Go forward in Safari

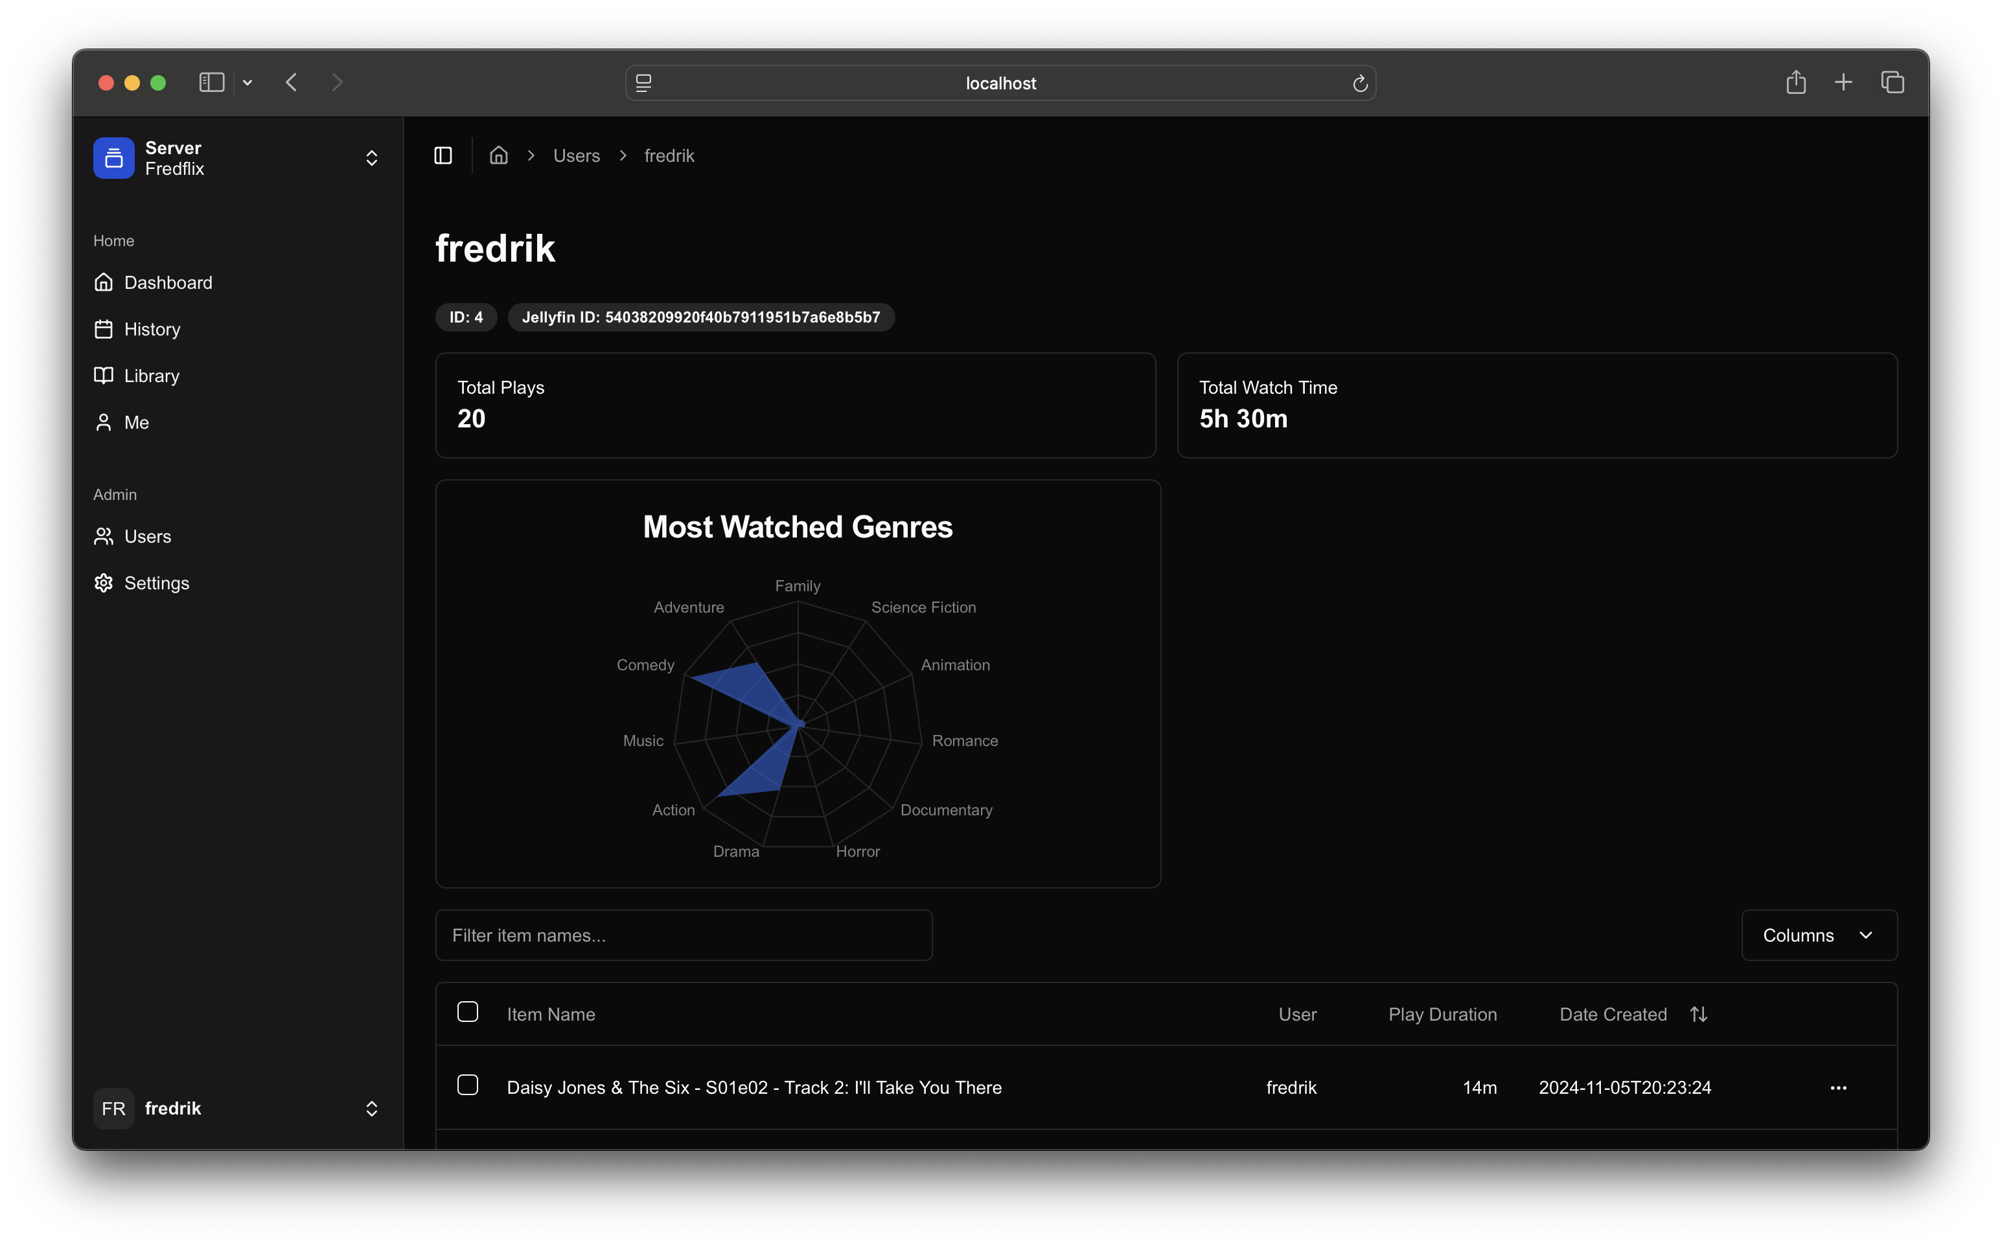[337, 82]
